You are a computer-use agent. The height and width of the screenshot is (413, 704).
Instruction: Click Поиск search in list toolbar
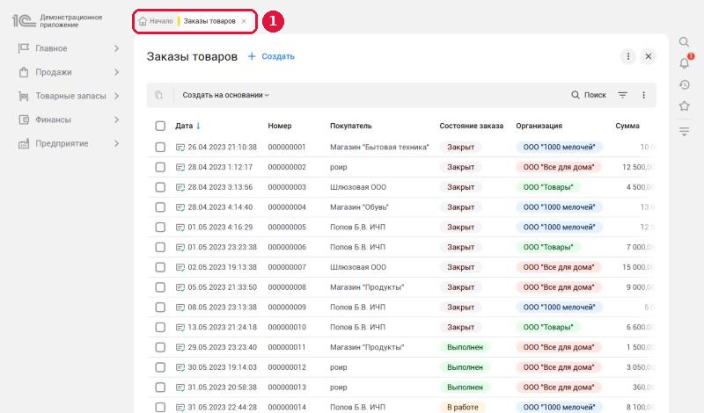click(589, 95)
